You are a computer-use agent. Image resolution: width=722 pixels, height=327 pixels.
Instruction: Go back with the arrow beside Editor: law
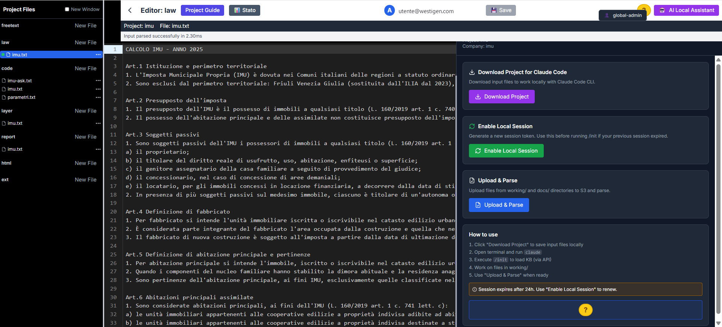(x=130, y=10)
